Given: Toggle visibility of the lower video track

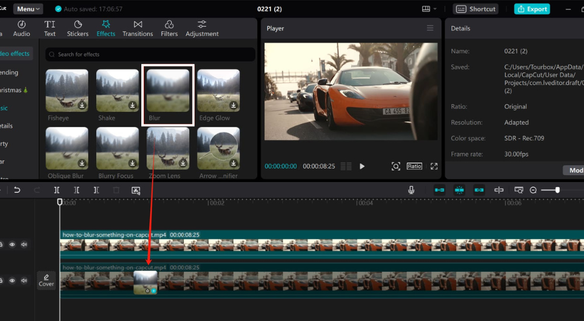Looking at the screenshot, I should coord(12,281).
